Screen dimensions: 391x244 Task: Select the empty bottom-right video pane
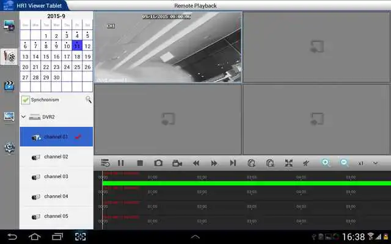pos(316,120)
